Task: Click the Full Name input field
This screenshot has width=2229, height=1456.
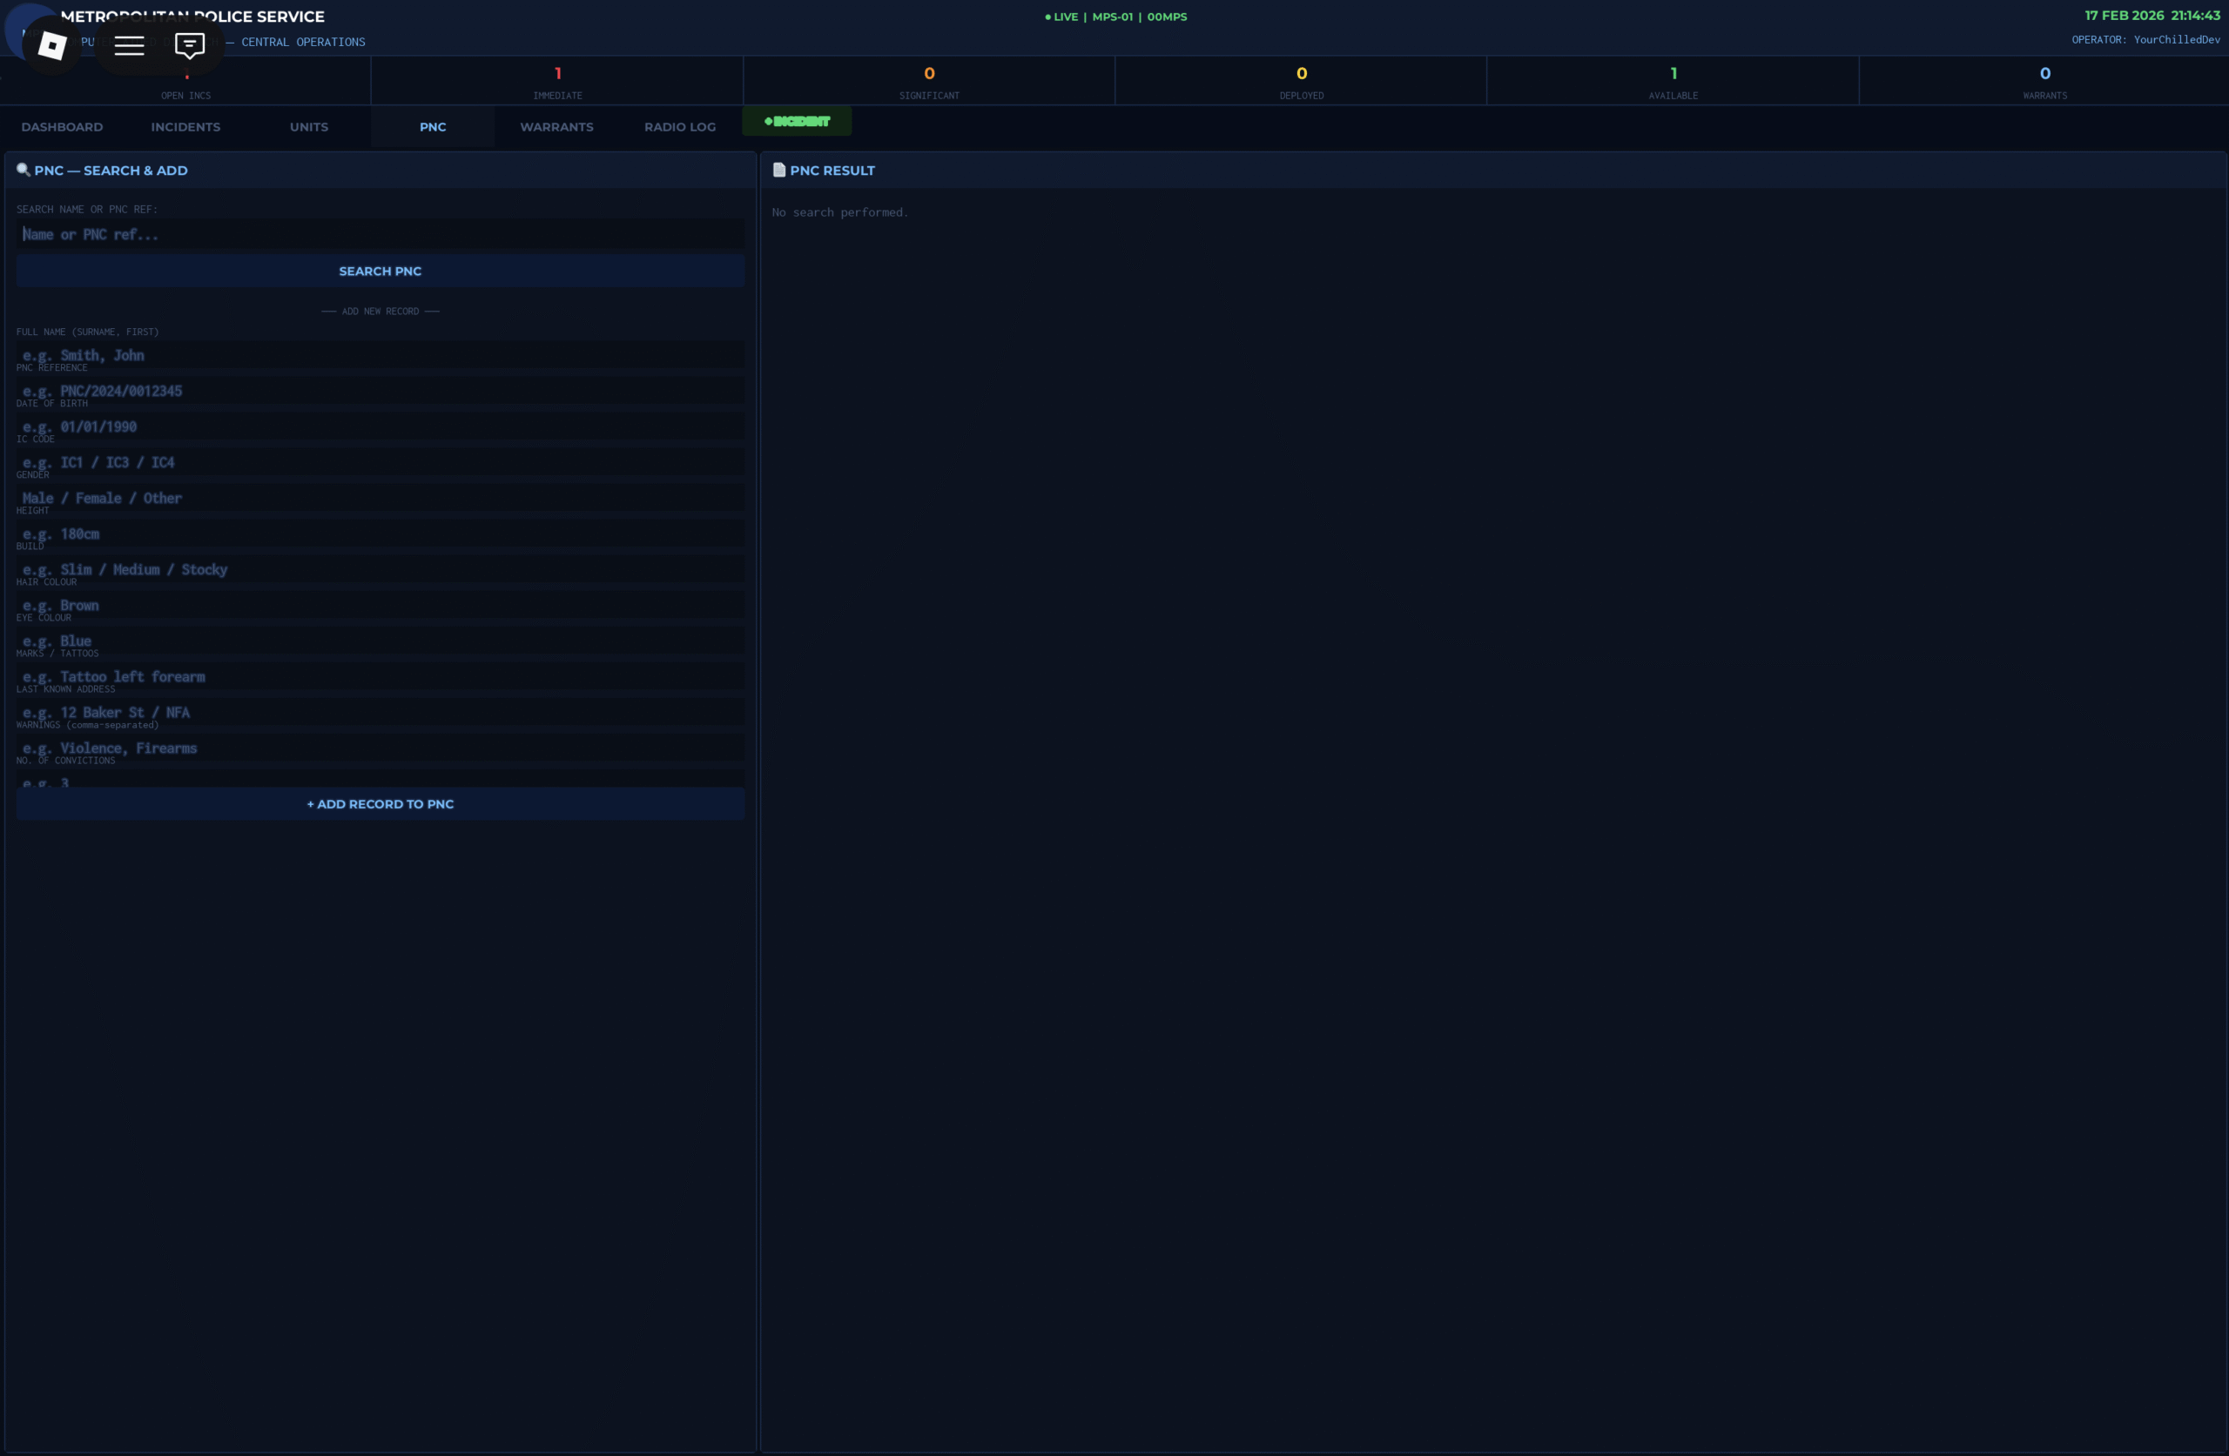Action: pos(380,356)
